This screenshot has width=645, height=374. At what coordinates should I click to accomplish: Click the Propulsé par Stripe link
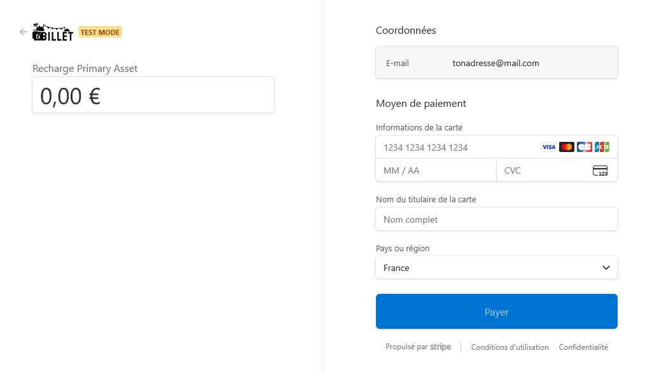[418, 347]
